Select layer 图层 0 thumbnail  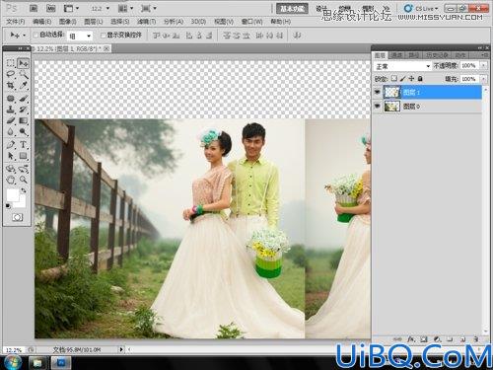(x=392, y=106)
